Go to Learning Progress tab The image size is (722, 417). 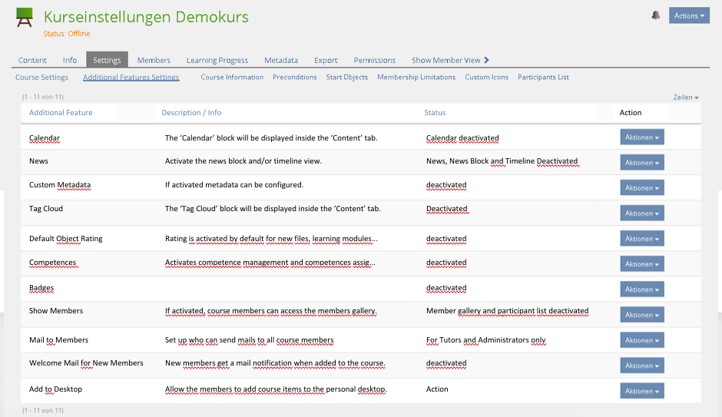tap(217, 60)
